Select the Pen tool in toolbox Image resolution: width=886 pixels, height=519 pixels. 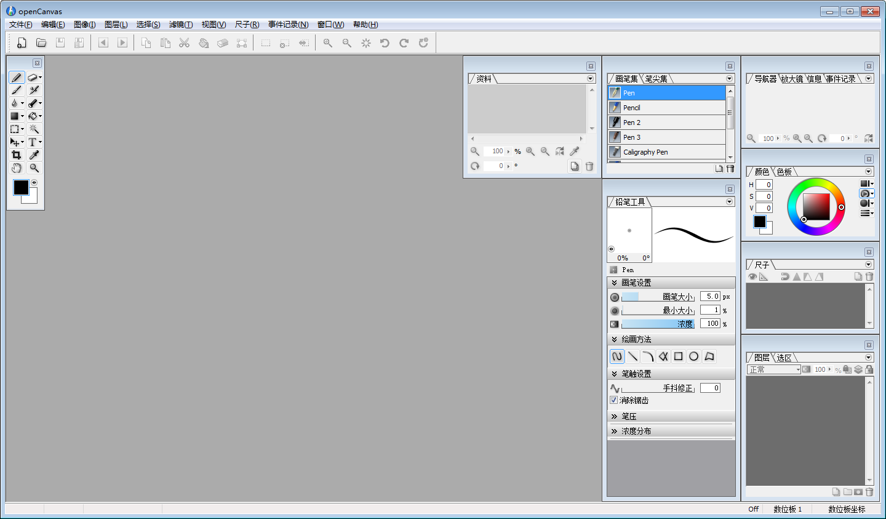[x=17, y=78]
